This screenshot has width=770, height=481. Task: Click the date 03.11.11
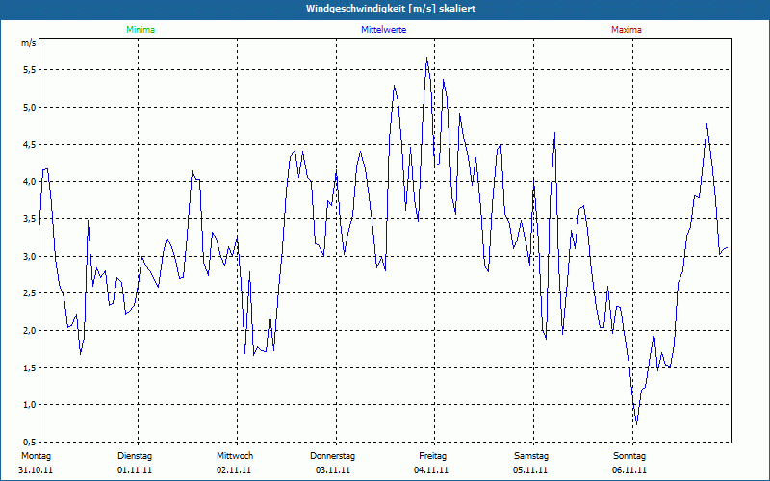[x=333, y=470]
